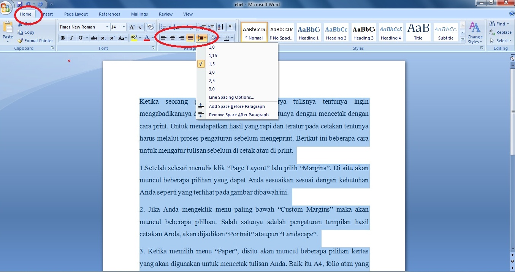Open the Clipboard pane launcher
This screenshot has height=272, width=515.
(52, 48)
